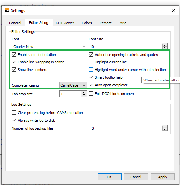Expand the CamelCase completer casing dropdown

click(73, 85)
